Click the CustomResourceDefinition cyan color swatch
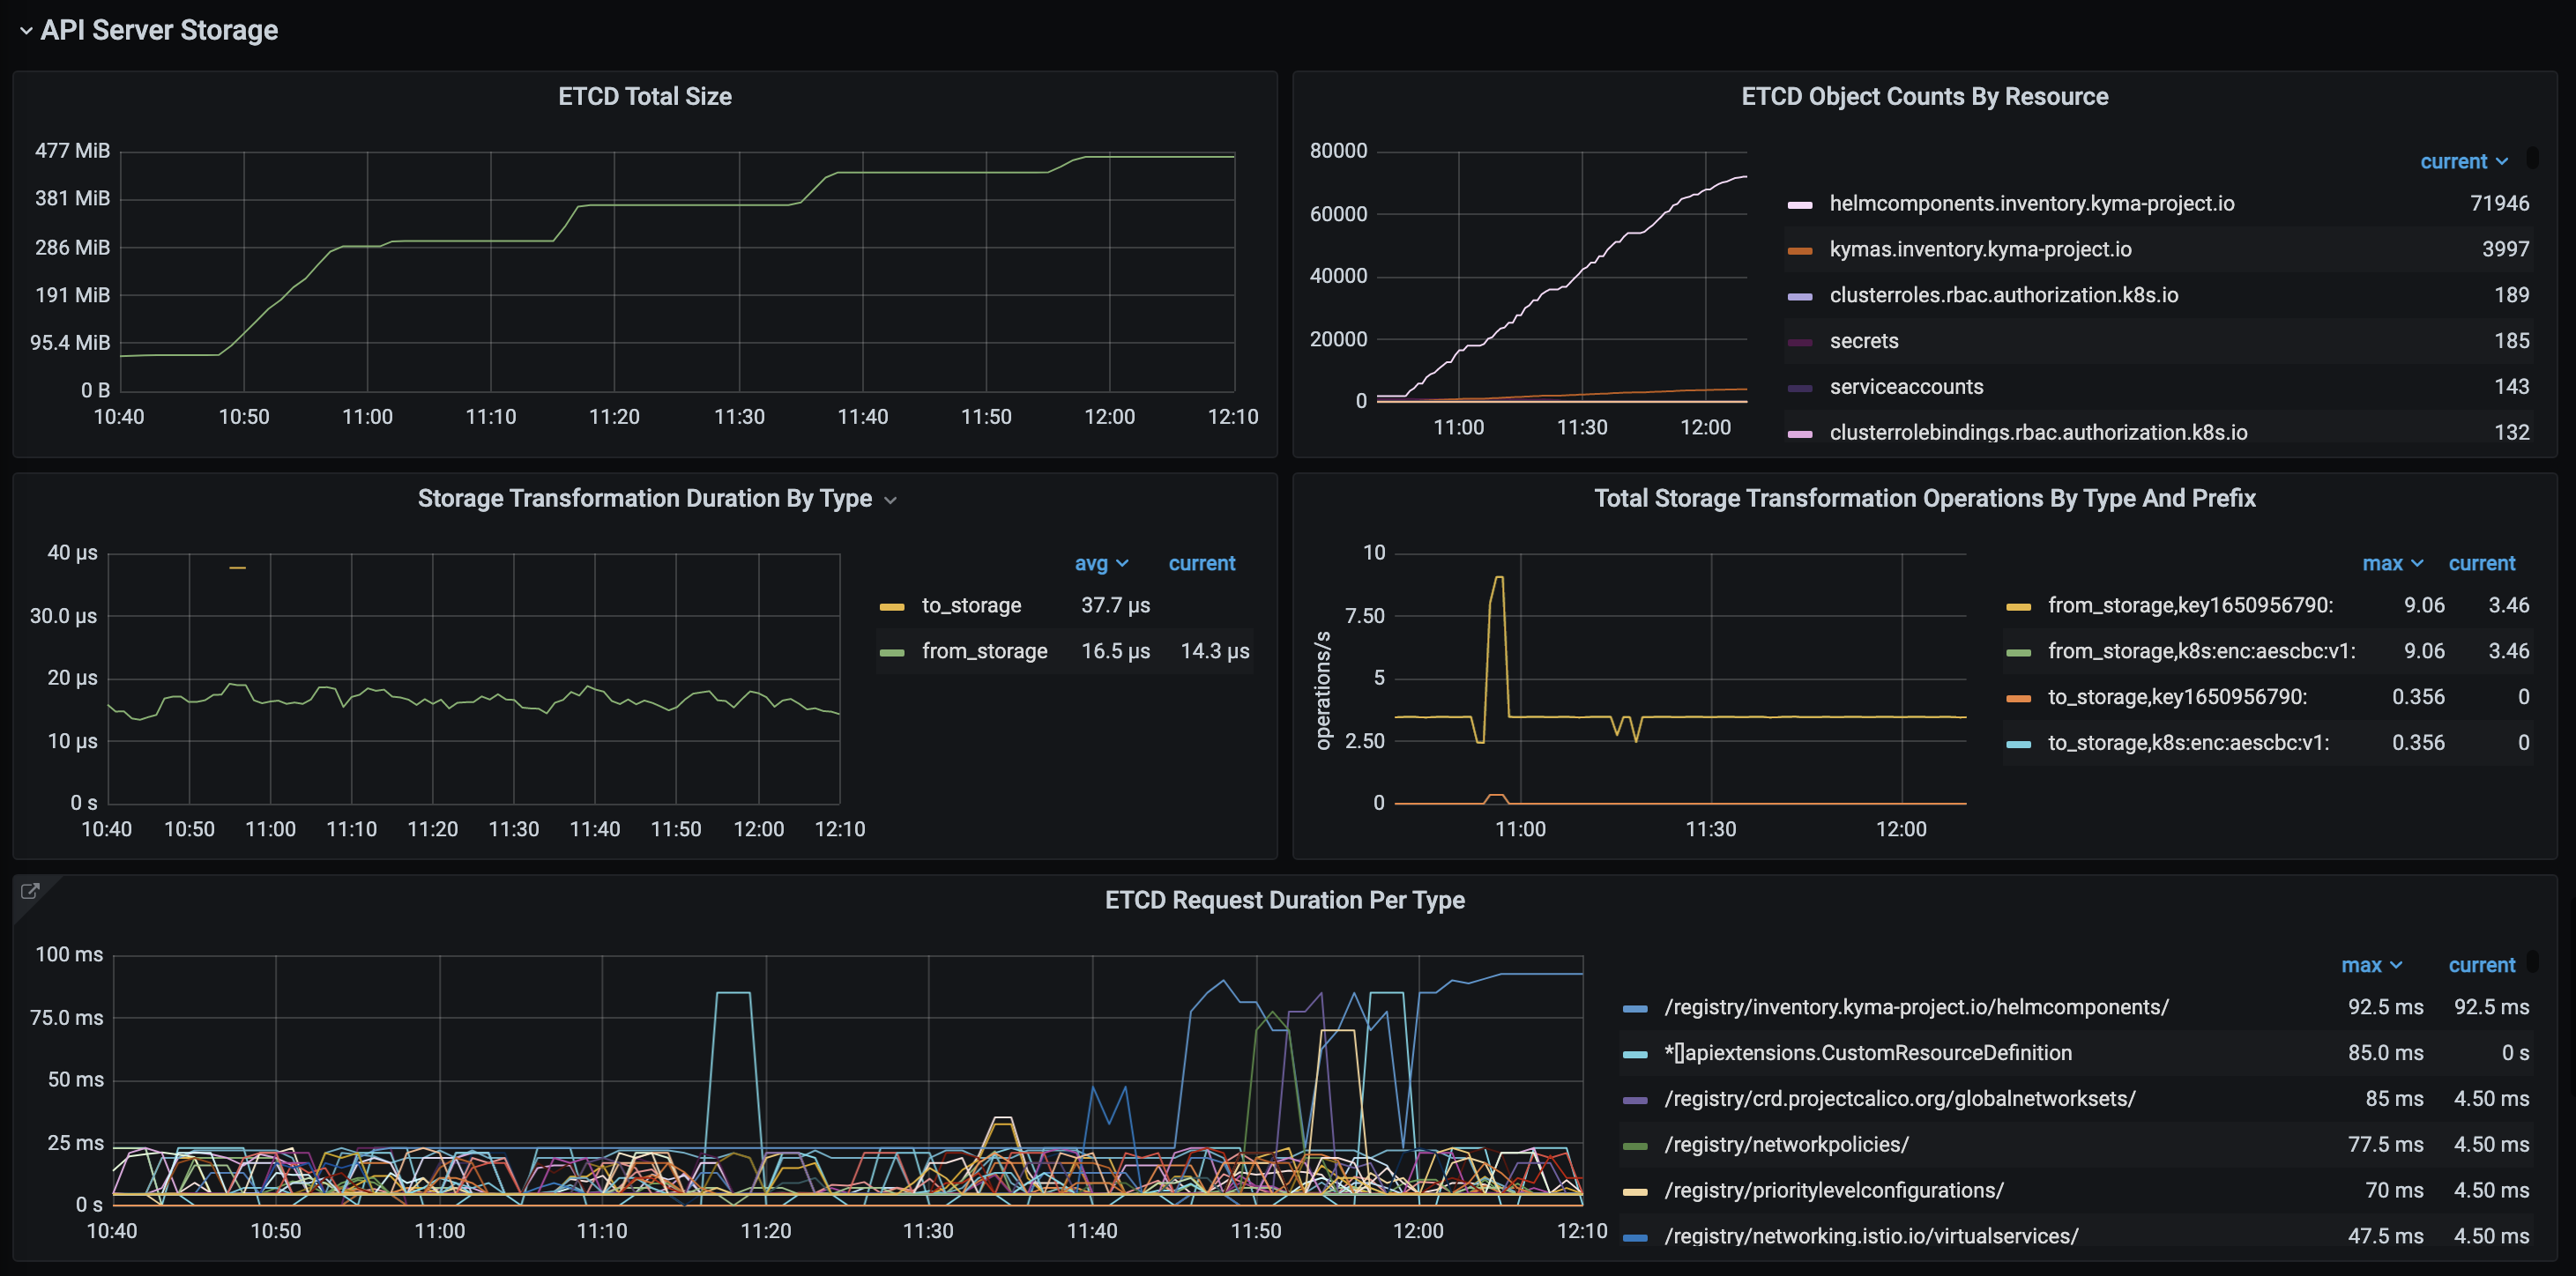This screenshot has width=2576, height=1276. (x=1635, y=1054)
